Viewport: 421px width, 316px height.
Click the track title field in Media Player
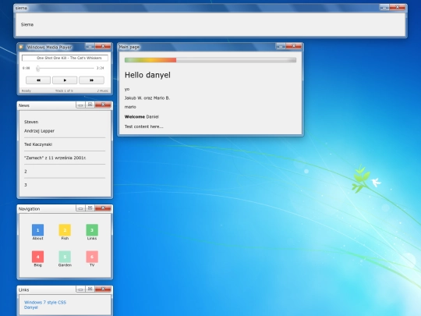[x=65, y=58]
